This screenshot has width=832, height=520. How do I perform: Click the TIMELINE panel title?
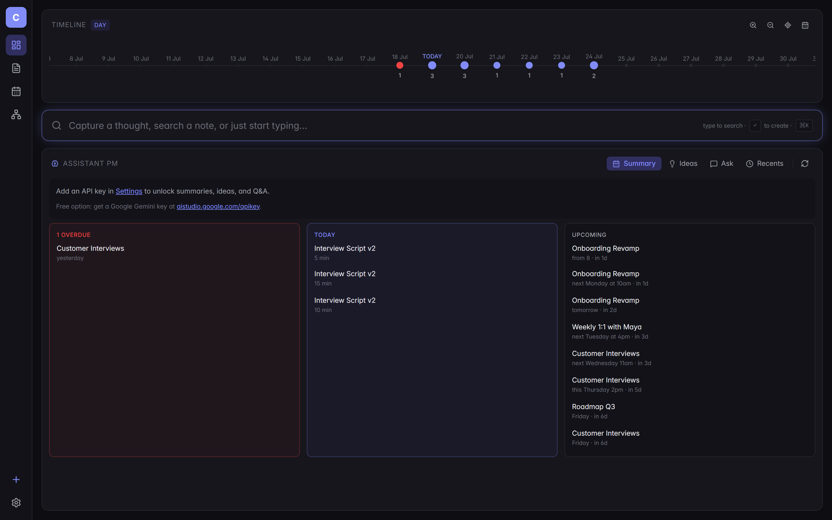(68, 25)
